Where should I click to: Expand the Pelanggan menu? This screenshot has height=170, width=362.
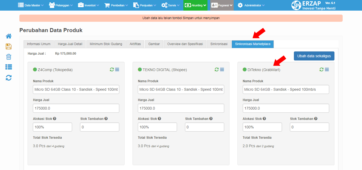click(x=61, y=5)
